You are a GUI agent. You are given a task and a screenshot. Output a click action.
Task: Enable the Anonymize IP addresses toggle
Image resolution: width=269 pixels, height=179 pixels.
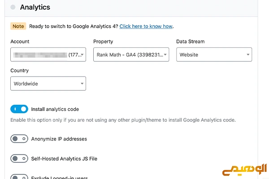19,139
